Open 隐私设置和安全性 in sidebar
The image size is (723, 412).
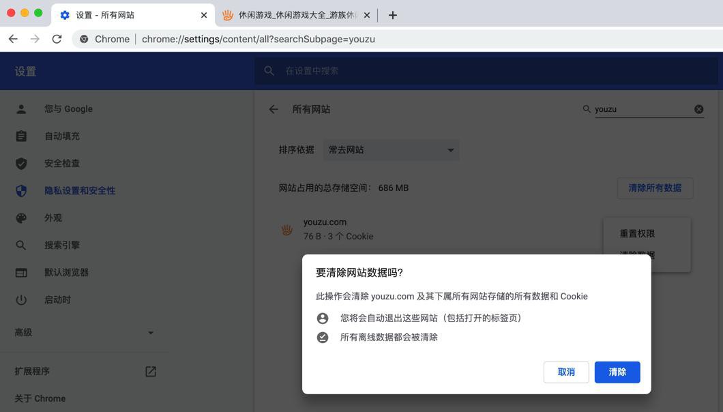click(x=80, y=190)
